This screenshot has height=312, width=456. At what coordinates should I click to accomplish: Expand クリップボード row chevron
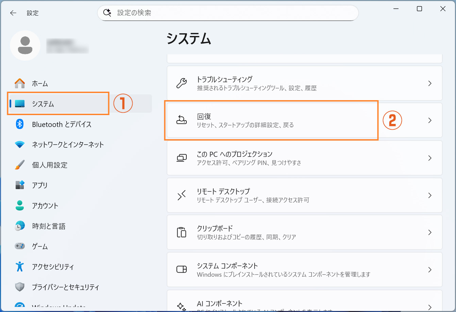[430, 232]
